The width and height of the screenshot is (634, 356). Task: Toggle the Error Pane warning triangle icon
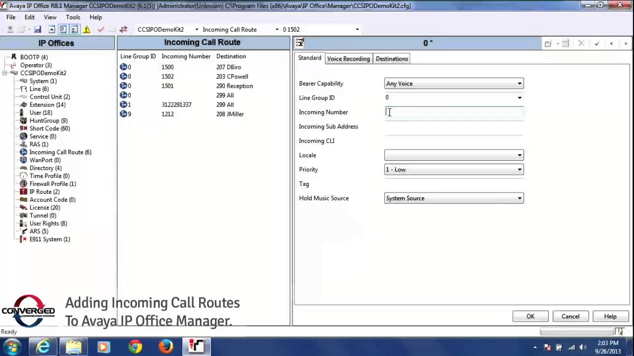(87, 30)
